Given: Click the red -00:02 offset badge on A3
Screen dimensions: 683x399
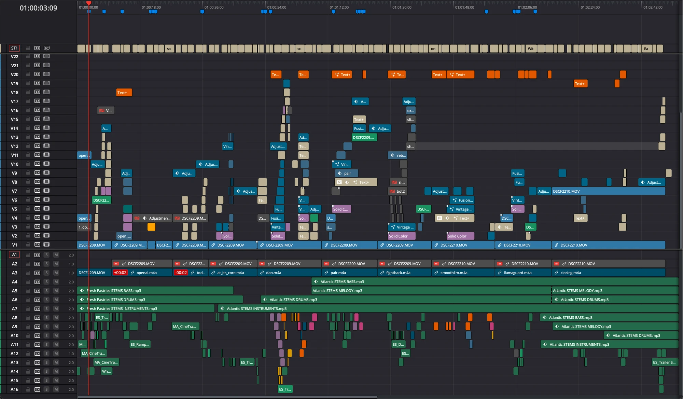Looking at the screenshot, I should (180, 273).
